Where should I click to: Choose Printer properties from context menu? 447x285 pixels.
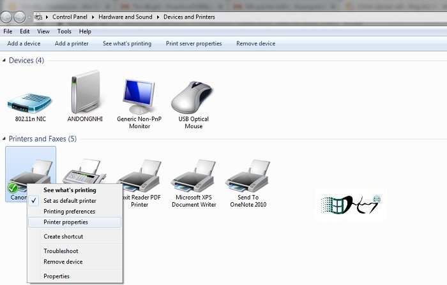[x=66, y=222]
